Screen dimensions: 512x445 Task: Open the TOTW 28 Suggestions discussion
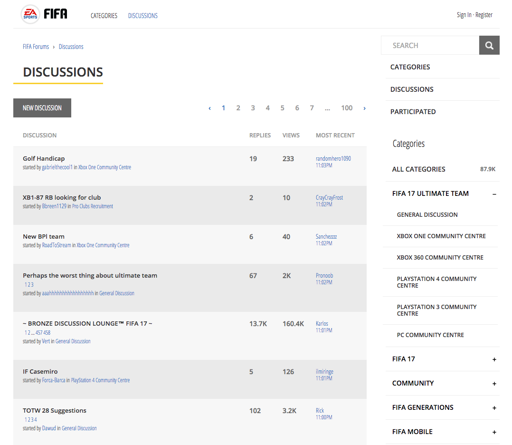pos(55,410)
